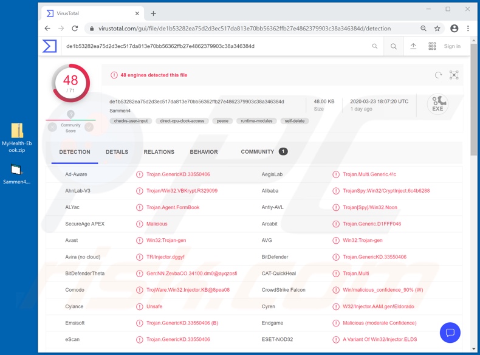Click the peexe tag
Screen dimensions: 480x355
click(x=222, y=121)
